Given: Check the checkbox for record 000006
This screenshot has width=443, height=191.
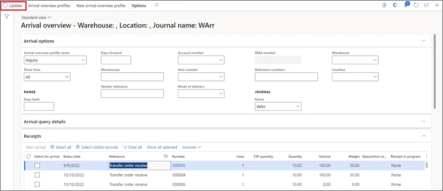Looking at the screenshot, I should click(x=37, y=184).
